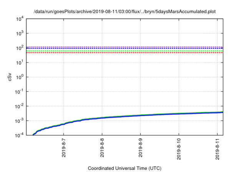Click the 2019-8-8 date label

(102, 148)
